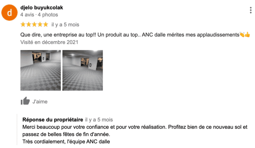255x148 pixels.
Task: Click the orange "d" profile avatar
Action: tap(9, 13)
